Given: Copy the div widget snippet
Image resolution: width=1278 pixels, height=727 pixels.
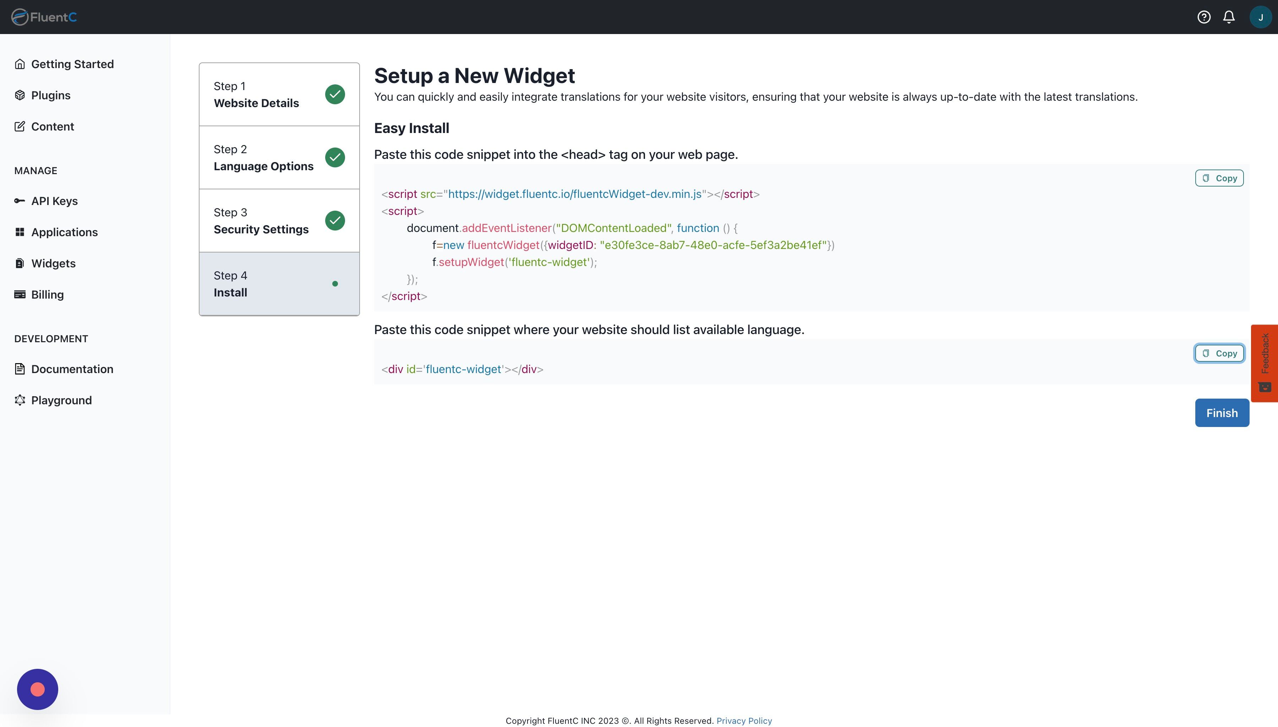Looking at the screenshot, I should click(x=1219, y=354).
